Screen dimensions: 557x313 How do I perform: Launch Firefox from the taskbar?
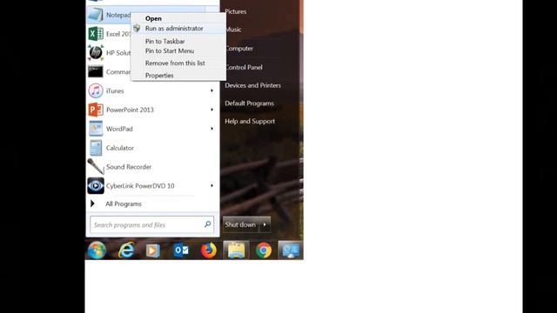(x=208, y=250)
